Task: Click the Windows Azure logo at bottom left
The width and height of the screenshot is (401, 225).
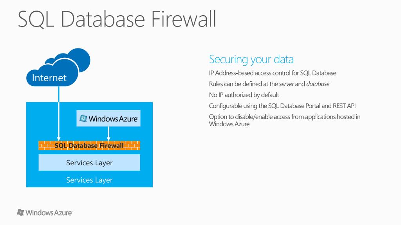Action: click(x=45, y=212)
